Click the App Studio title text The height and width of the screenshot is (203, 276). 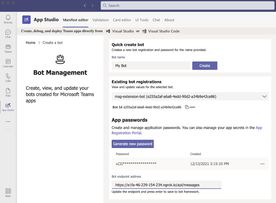46,20
